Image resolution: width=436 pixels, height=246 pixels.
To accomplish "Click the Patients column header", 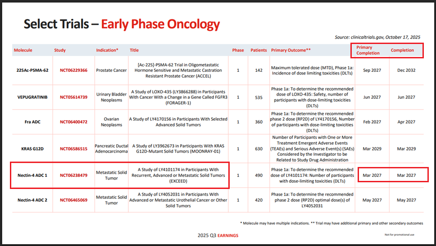I will coord(259,50).
